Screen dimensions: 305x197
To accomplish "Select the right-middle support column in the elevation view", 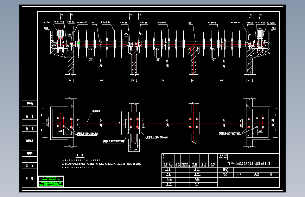I will [193, 61].
